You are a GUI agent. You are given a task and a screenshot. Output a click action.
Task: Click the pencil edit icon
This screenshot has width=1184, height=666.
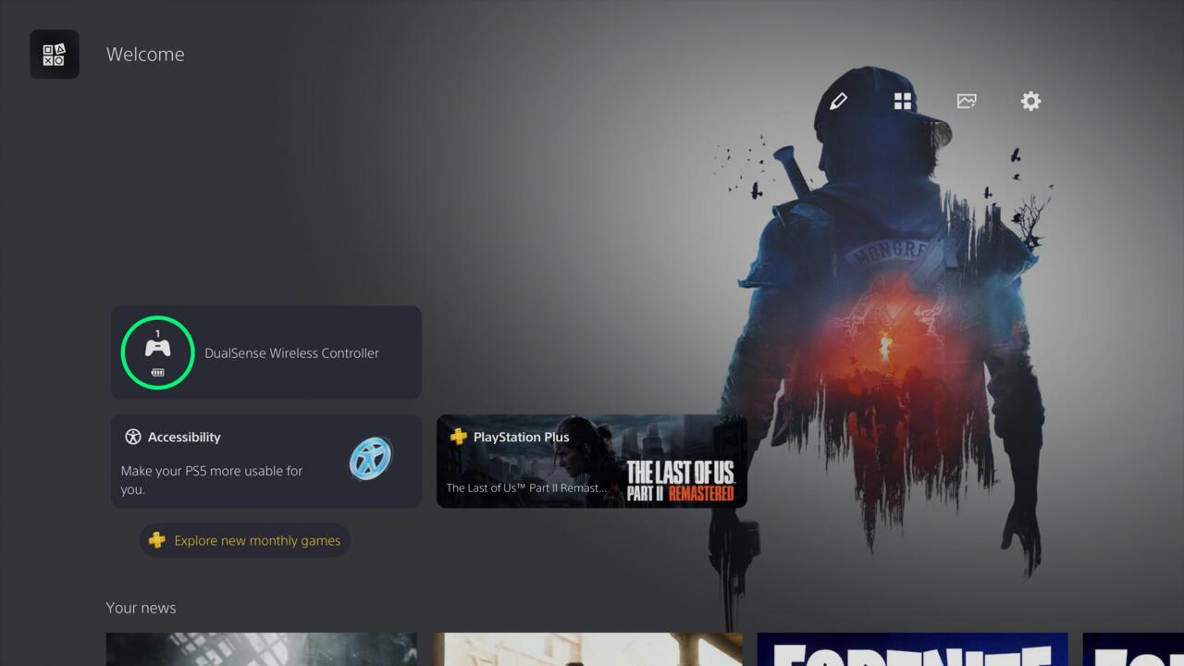coord(838,102)
